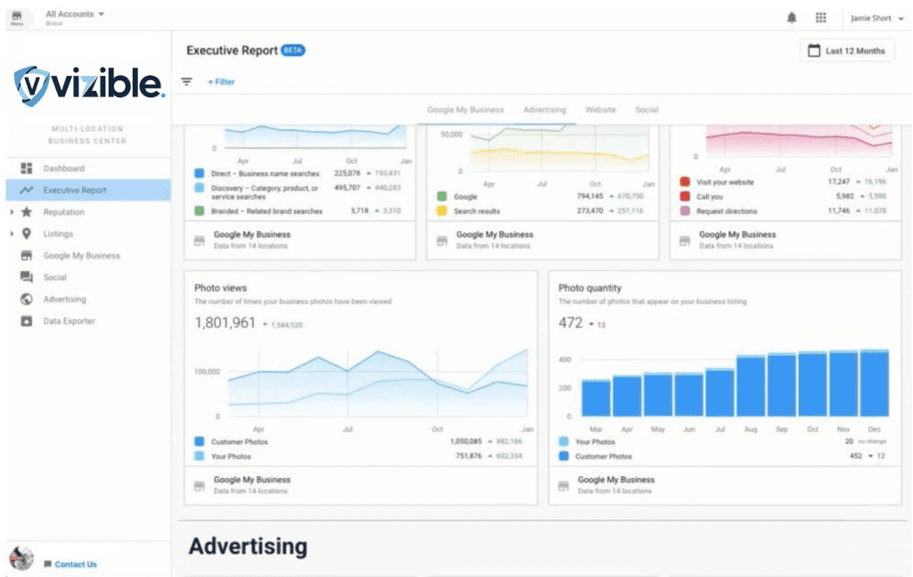Click the BETA badge beside Executive Report
The width and height of the screenshot is (913, 577).
click(292, 50)
